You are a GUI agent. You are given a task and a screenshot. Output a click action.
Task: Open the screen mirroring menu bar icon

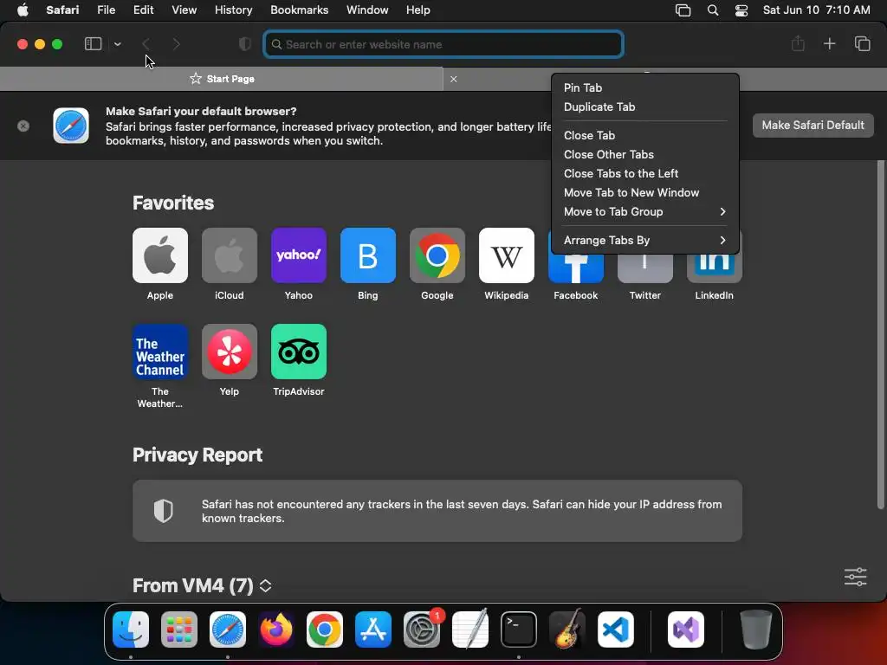pyautogui.click(x=683, y=10)
